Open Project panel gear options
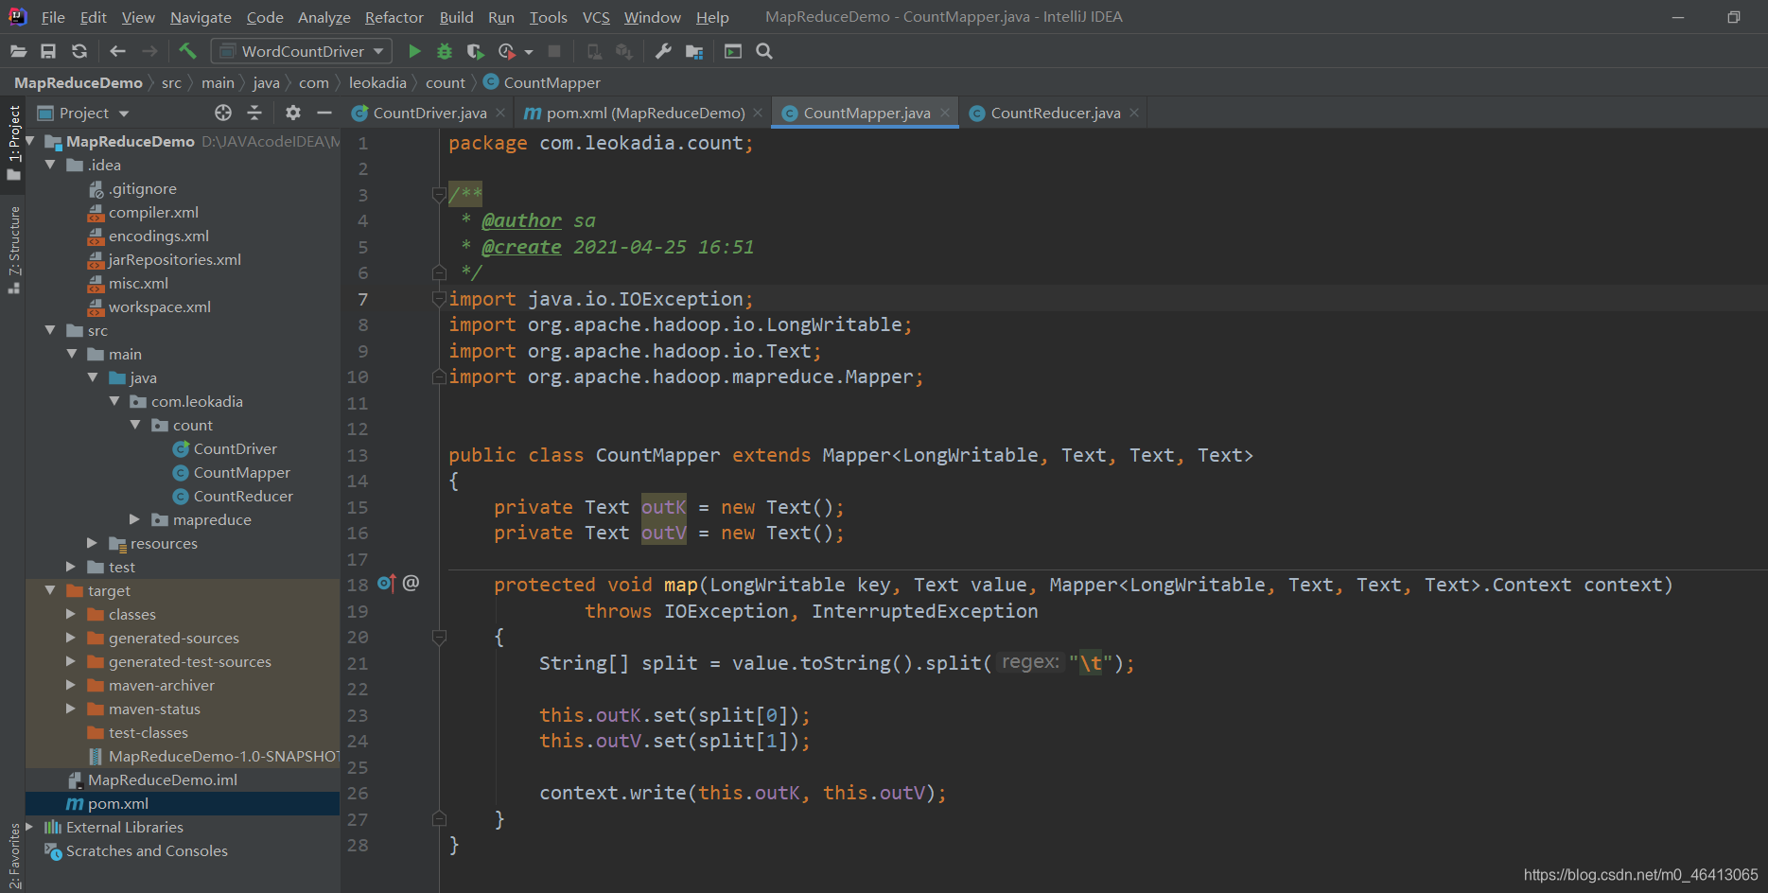This screenshot has width=1768, height=893. [293, 113]
